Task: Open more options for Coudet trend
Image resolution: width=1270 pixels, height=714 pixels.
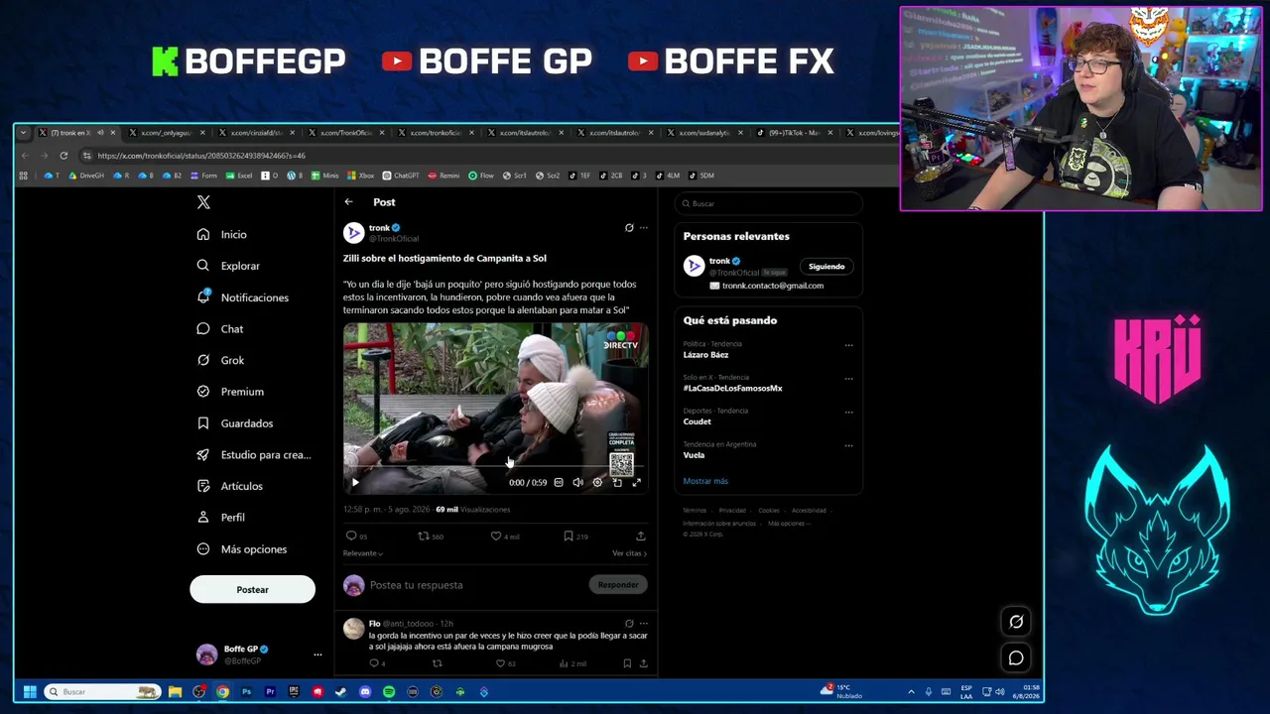Action: pyautogui.click(x=848, y=413)
